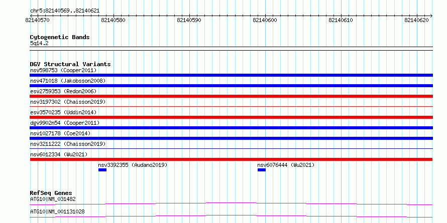
Task: Click the 82140620 ruler position
Action: (x=416, y=20)
